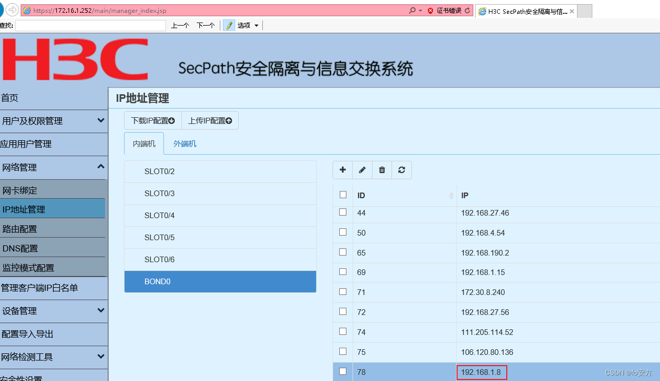Click IP cell 106.120.80.136
The width and height of the screenshot is (660, 381).
point(487,352)
